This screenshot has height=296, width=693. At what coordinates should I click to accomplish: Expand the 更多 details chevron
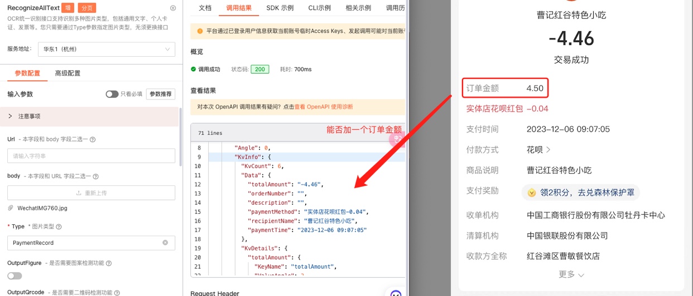point(581,275)
